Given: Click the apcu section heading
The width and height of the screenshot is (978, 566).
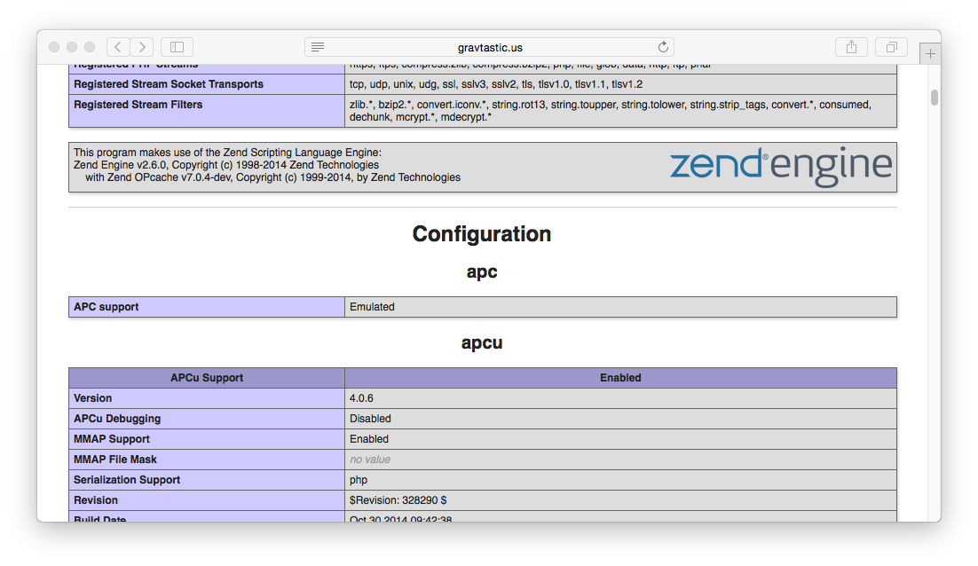Looking at the screenshot, I should [482, 342].
